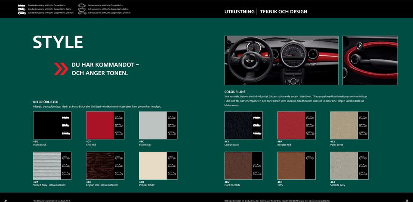Screen dimensions: 413x202
Task: Click the hatchback icon on Carbon Black swatch
Action: point(257,118)
